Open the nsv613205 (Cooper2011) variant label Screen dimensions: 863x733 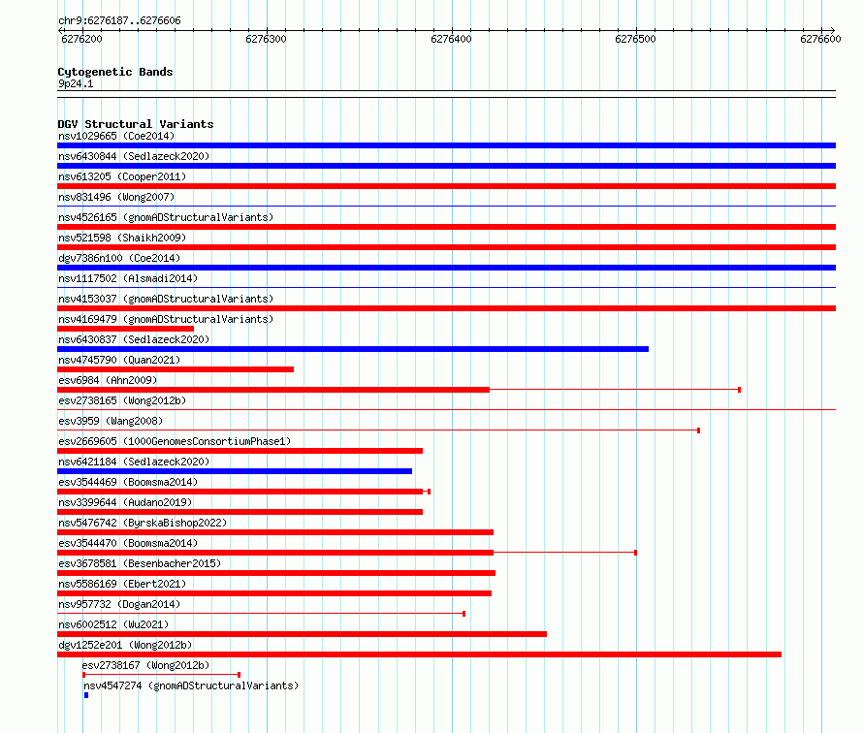pos(122,176)
